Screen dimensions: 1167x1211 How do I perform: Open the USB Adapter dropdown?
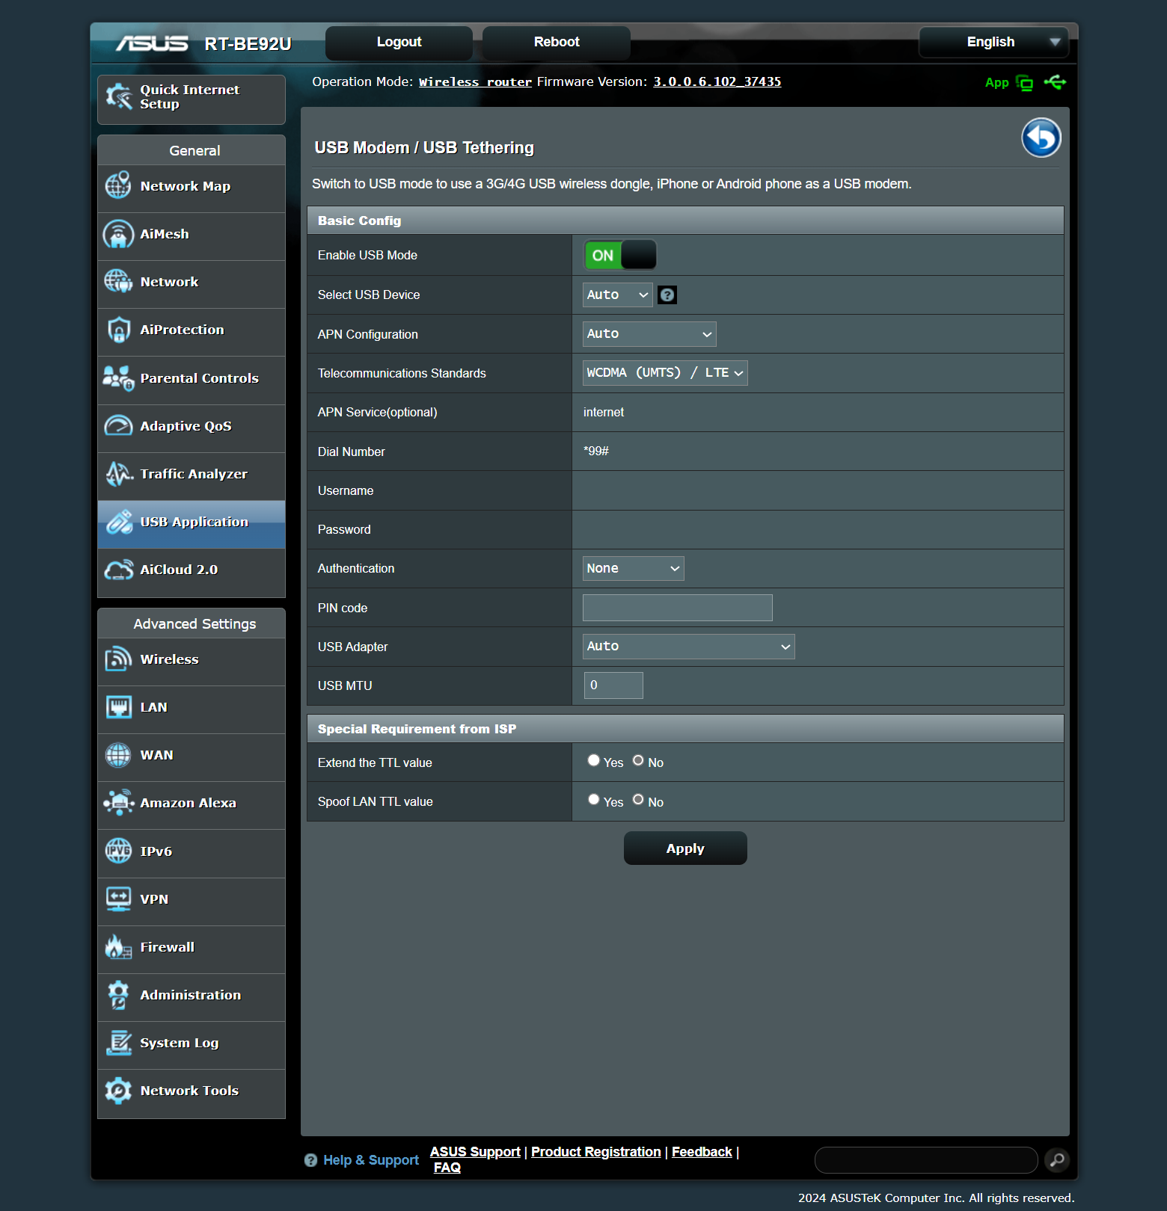pyautogui.click(x=689, y=647)
